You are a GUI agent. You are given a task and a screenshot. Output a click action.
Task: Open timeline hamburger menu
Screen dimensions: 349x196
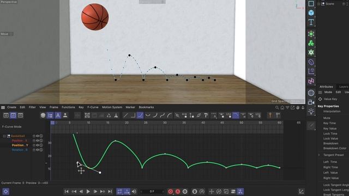pos(3,107)
